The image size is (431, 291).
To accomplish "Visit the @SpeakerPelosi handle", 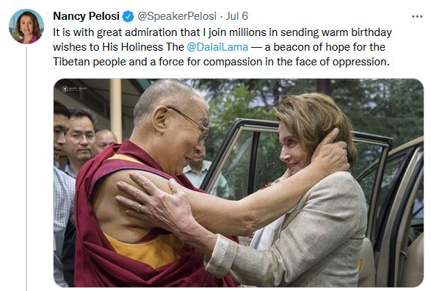I will pos(177,16).
